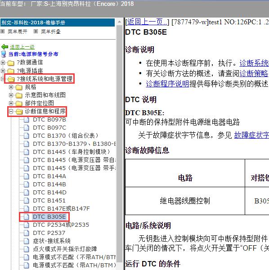Click document icon of DTC P2534或P2535

[27, 225]
